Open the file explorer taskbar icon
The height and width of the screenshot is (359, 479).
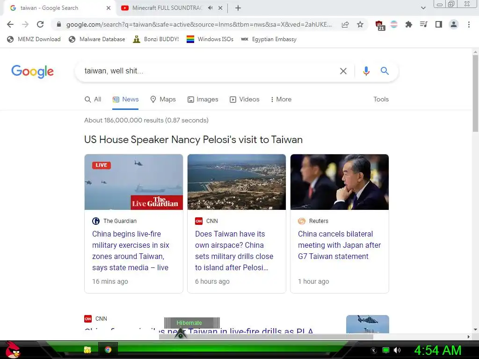point(87,350)
